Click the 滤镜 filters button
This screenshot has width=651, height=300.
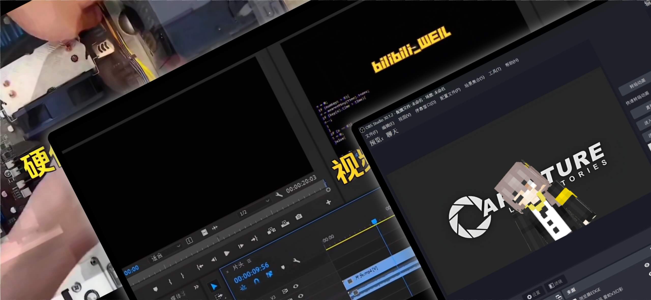coord(556,284)
